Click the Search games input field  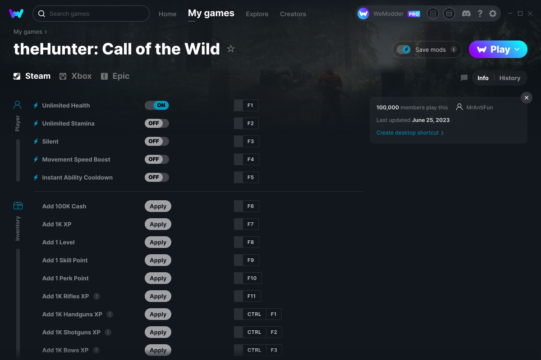coord(91,13)
